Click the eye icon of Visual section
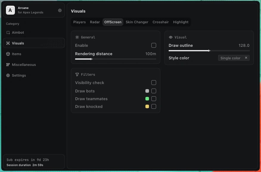The width and height of the screenshot is (261, 172). pyautogui.click(x=171, y=37)
